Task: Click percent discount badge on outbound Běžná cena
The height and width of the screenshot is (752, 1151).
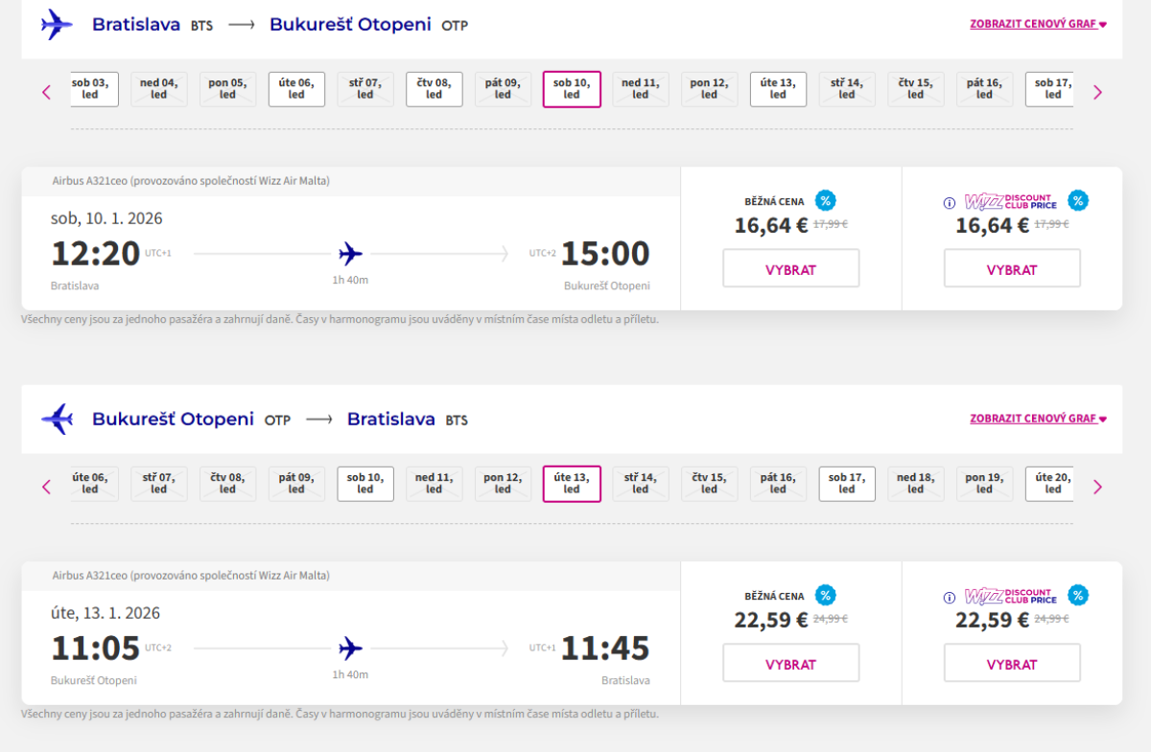Action: coord(825,201)
